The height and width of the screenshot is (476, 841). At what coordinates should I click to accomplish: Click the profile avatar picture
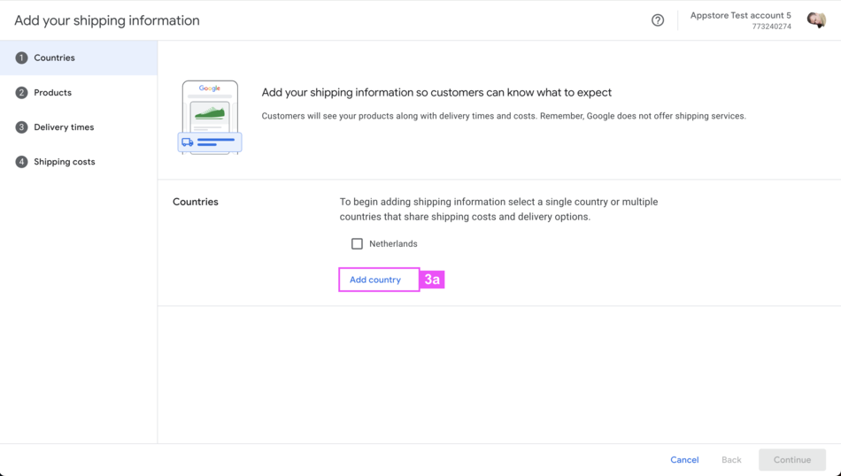pyautogui.click(x=816, y=19)
